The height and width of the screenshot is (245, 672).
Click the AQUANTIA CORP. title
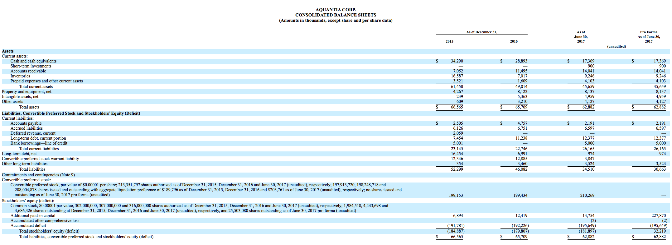pyautogui.click(x=336, y=10)
